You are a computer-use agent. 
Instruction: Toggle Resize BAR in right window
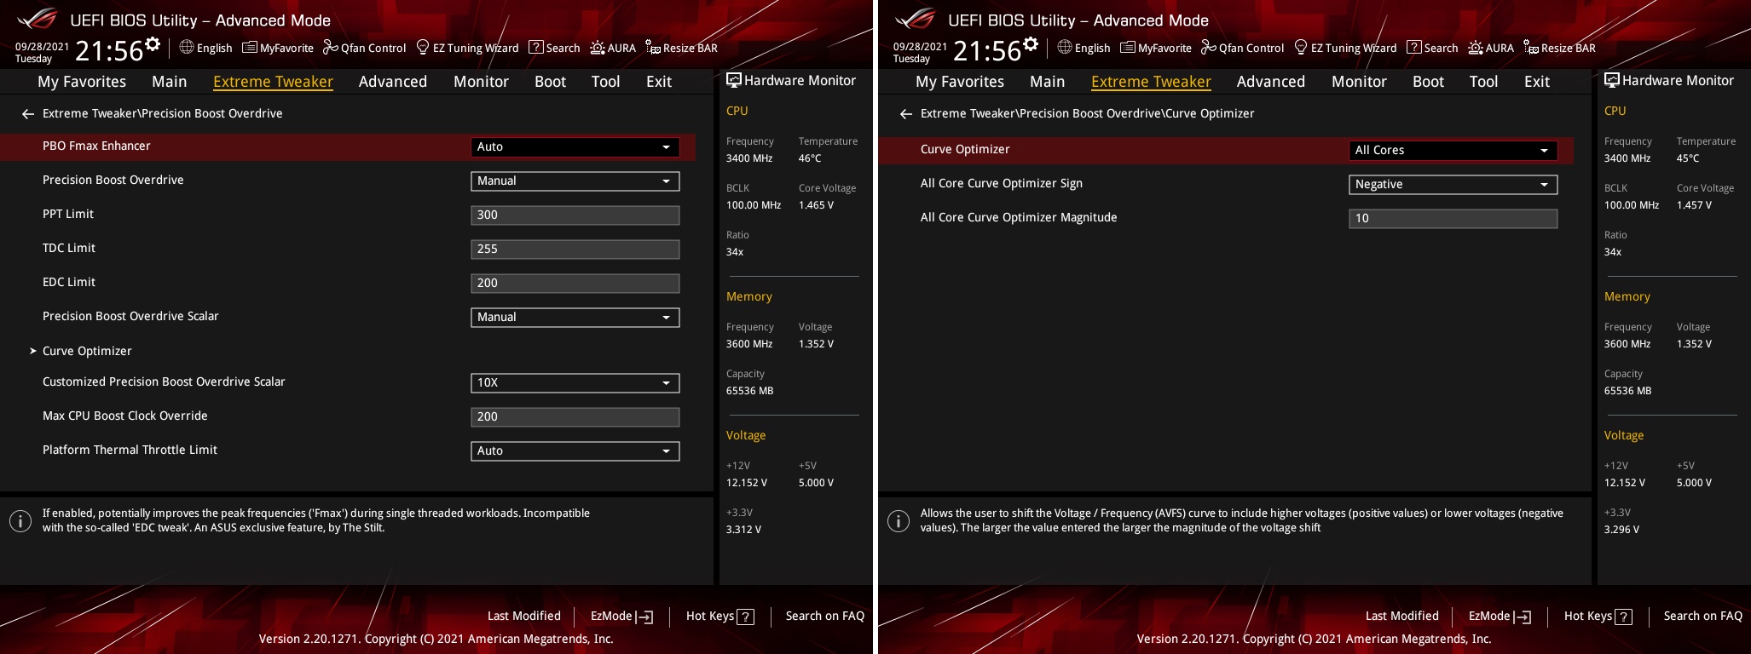tap(1559, 48)
